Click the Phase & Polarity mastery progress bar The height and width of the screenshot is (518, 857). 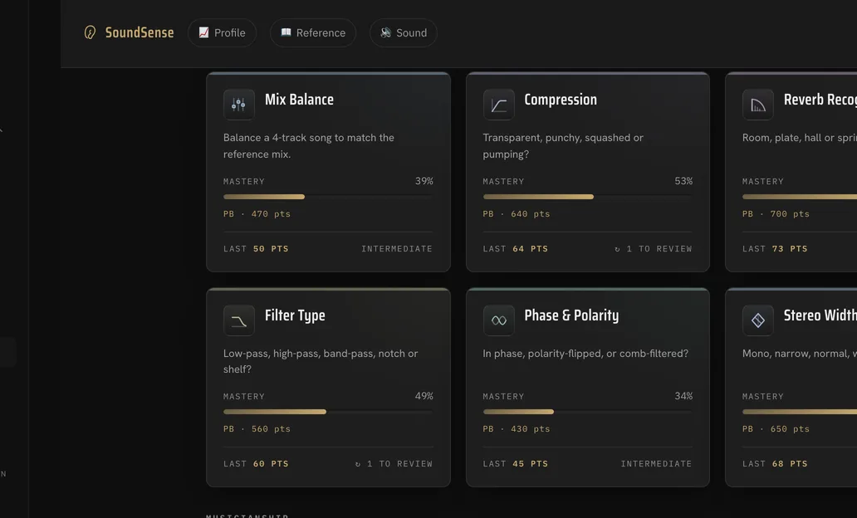pos(588,412)
